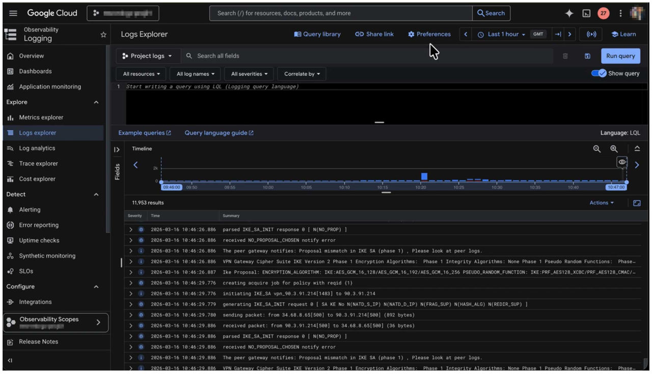Open All severities dropdown
Viewport: 652px width, 374px height.
(x=250, y=74)
